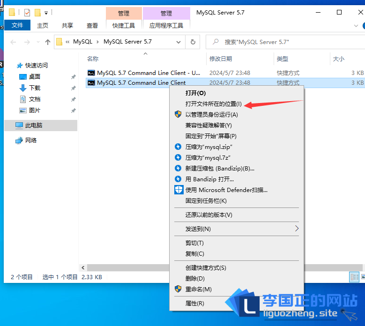Select 此电脑 in the navigation pane

click(x=41, y=126)
